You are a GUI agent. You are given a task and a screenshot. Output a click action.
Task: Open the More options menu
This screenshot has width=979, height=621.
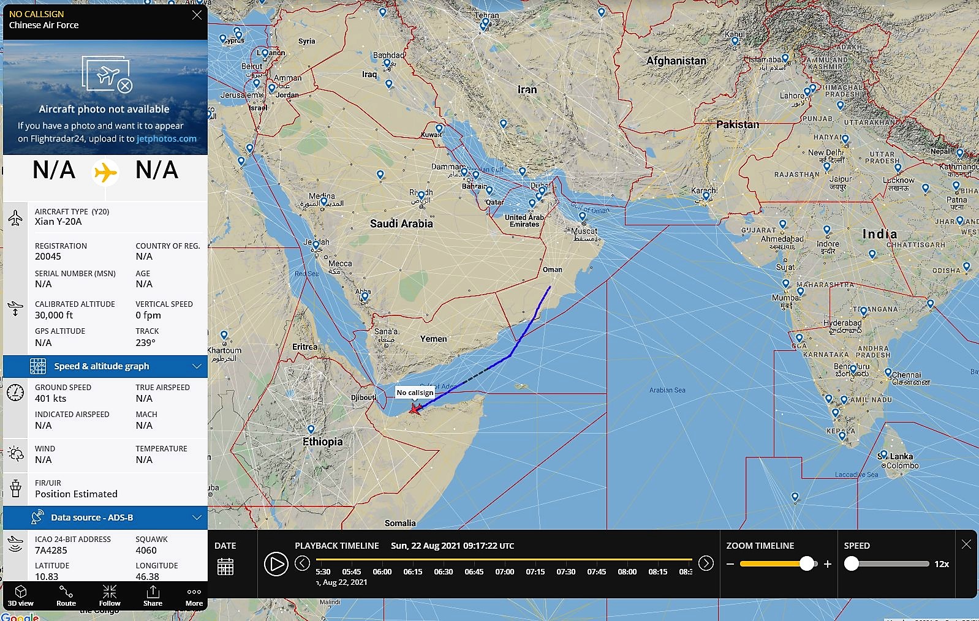pos(194,595)
